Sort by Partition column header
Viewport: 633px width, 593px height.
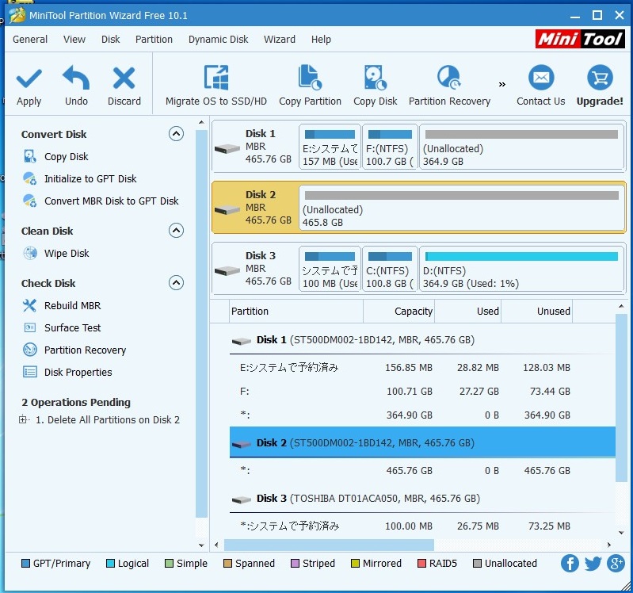[296, 311]
